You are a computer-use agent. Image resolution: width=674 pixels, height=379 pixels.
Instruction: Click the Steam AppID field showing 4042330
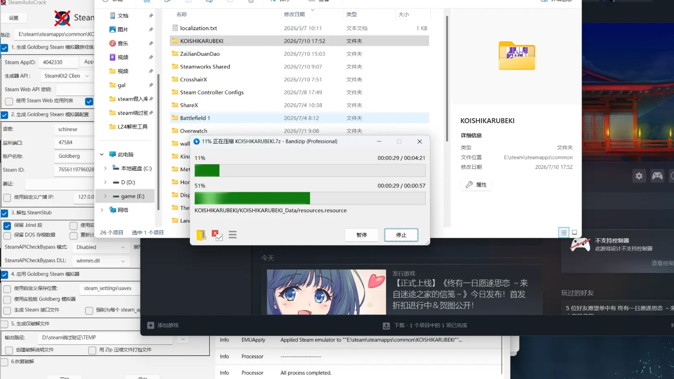[58, 62]
